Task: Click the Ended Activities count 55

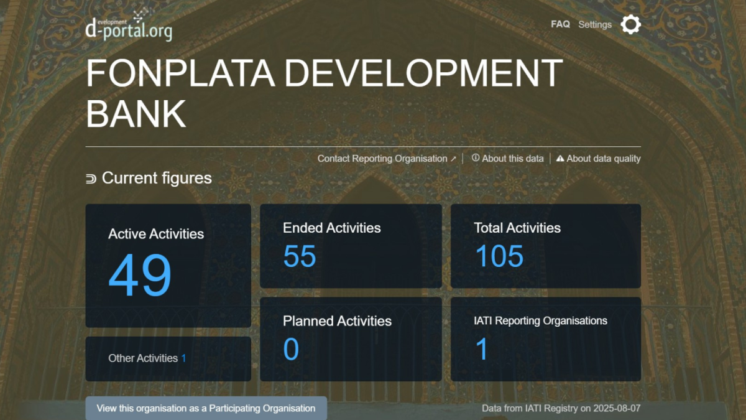Action: point(300,256)
